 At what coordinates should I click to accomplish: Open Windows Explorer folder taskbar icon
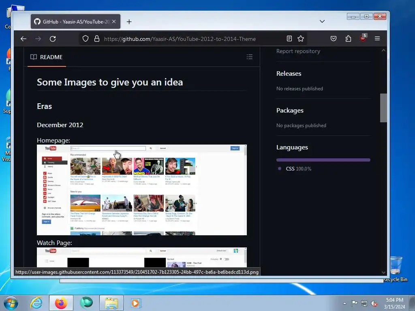click(x=111, y=303)
